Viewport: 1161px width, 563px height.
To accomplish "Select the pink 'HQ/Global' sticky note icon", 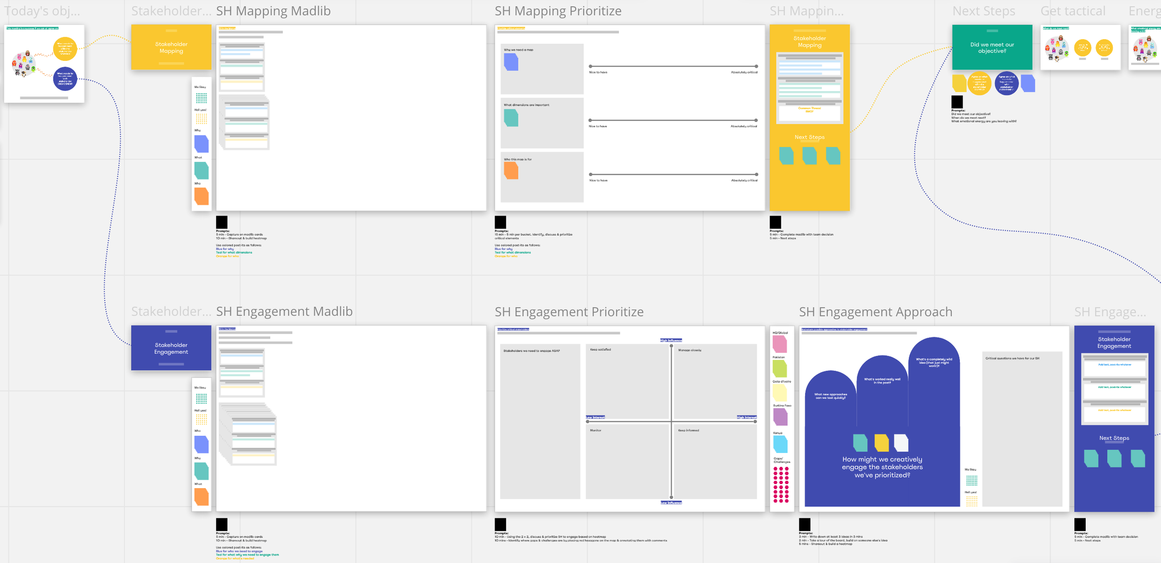I will click(x=780, y=344).
